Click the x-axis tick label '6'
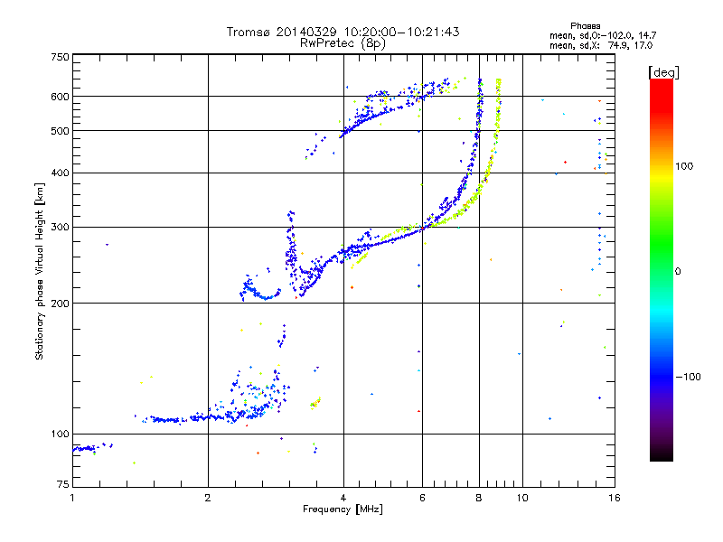Screen dimensions: 723x542 pos(422,498)
